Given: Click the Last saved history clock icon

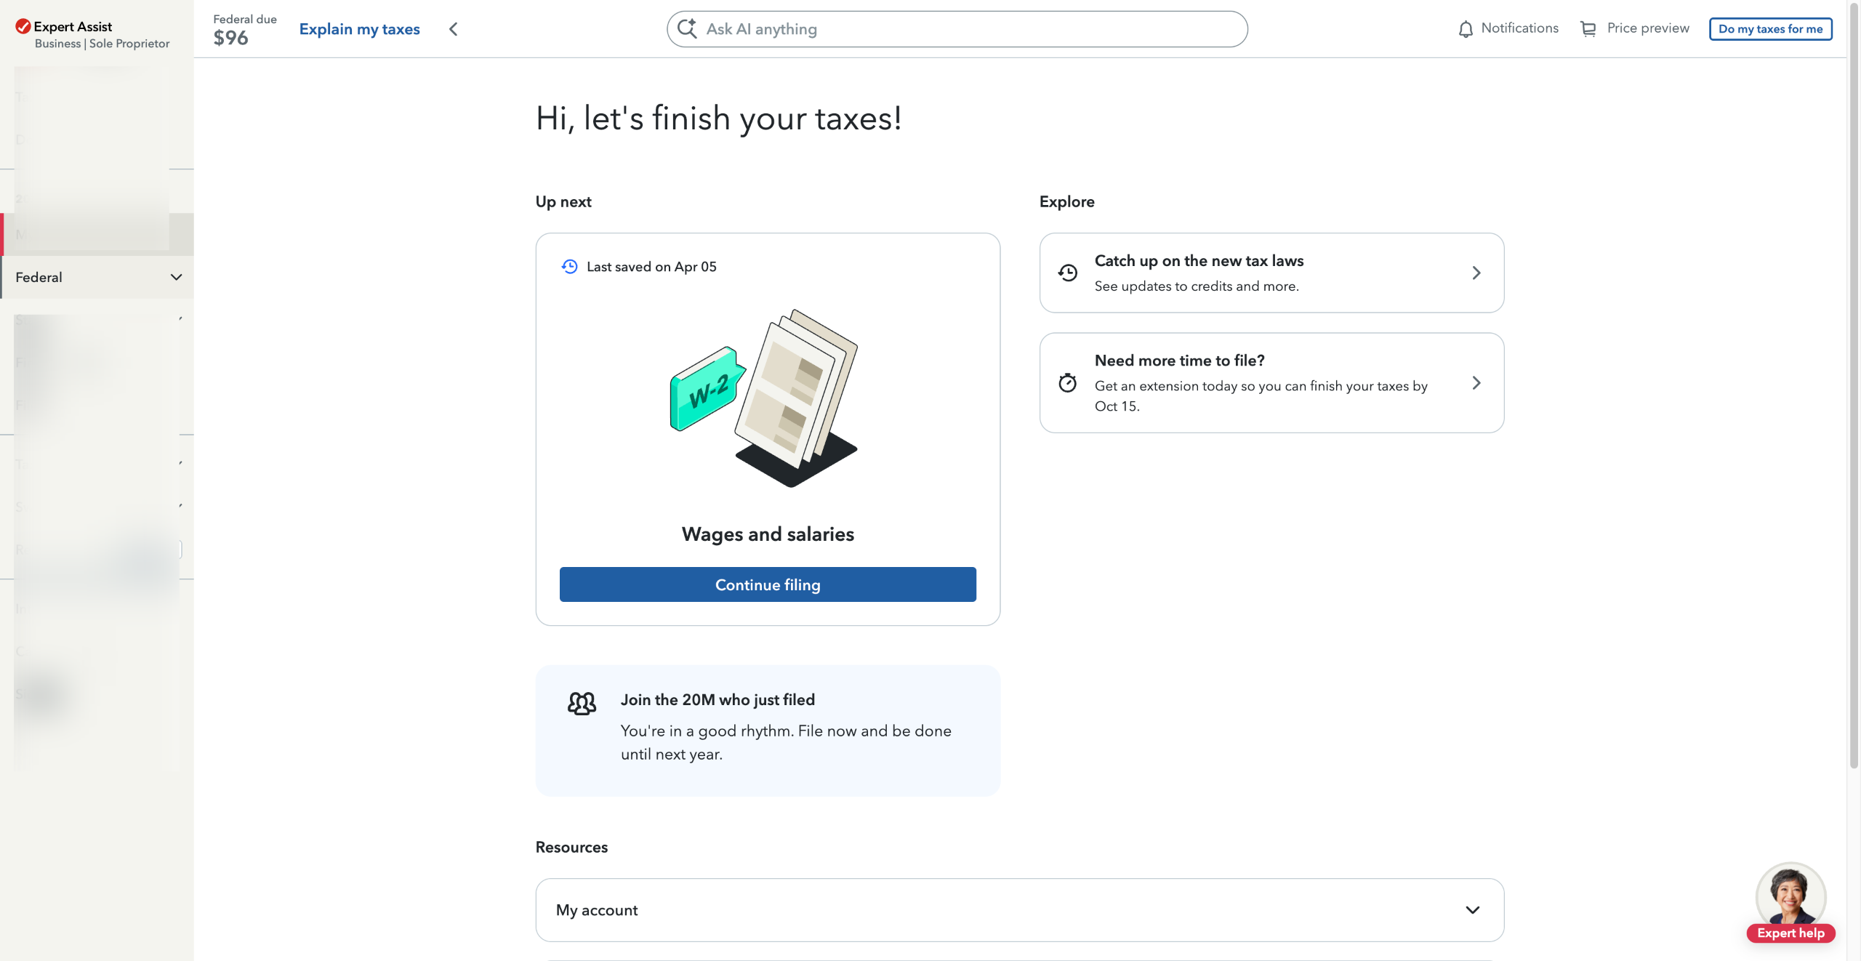Looking at the screenshot, I should (569, 267).
